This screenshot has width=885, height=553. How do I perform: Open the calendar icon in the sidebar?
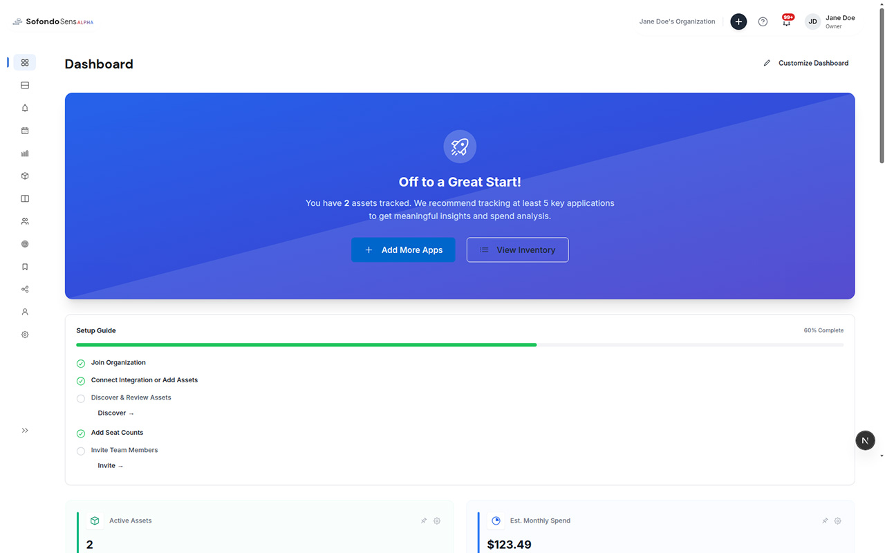coord(24,131)
